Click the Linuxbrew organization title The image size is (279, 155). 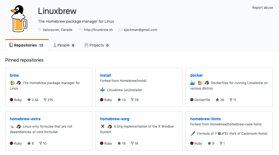pos(57,11)
